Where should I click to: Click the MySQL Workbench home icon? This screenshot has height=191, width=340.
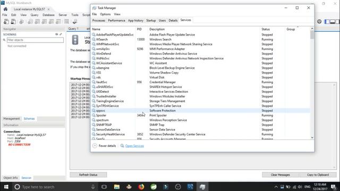5,9
